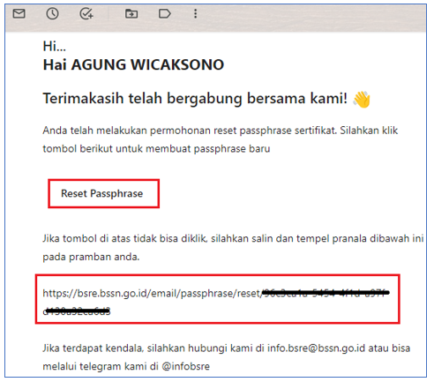
Task: Click the @infobsre telegram handle
Action: (186, 366)
